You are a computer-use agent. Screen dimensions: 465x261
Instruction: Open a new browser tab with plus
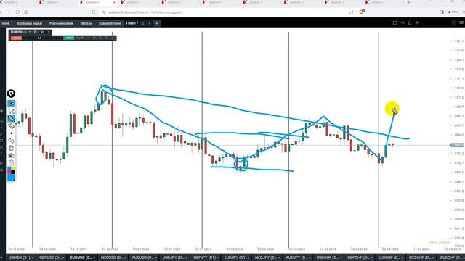tap(408, 2)
